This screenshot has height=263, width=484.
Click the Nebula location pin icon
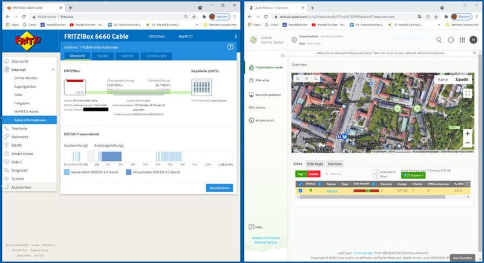(x=294, y=40)
